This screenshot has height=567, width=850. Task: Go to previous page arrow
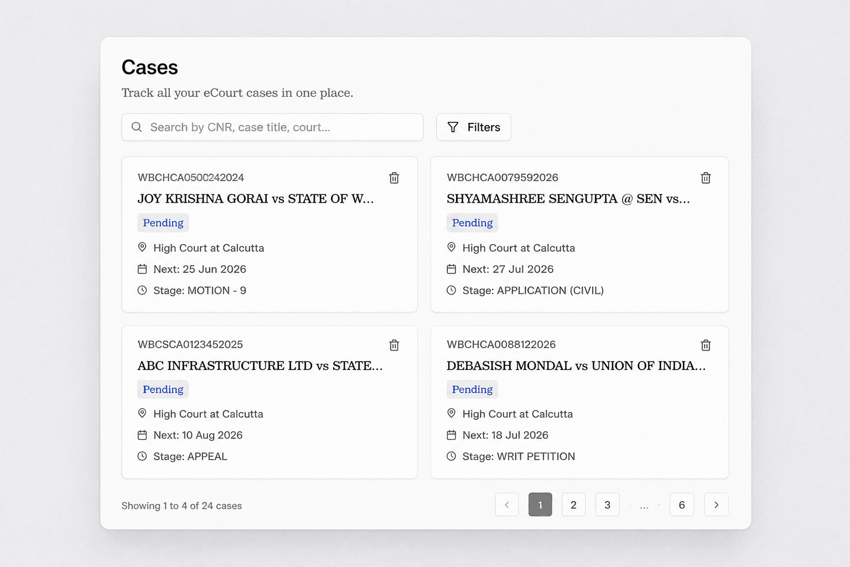pyautogui.click(x=507, y=504)
